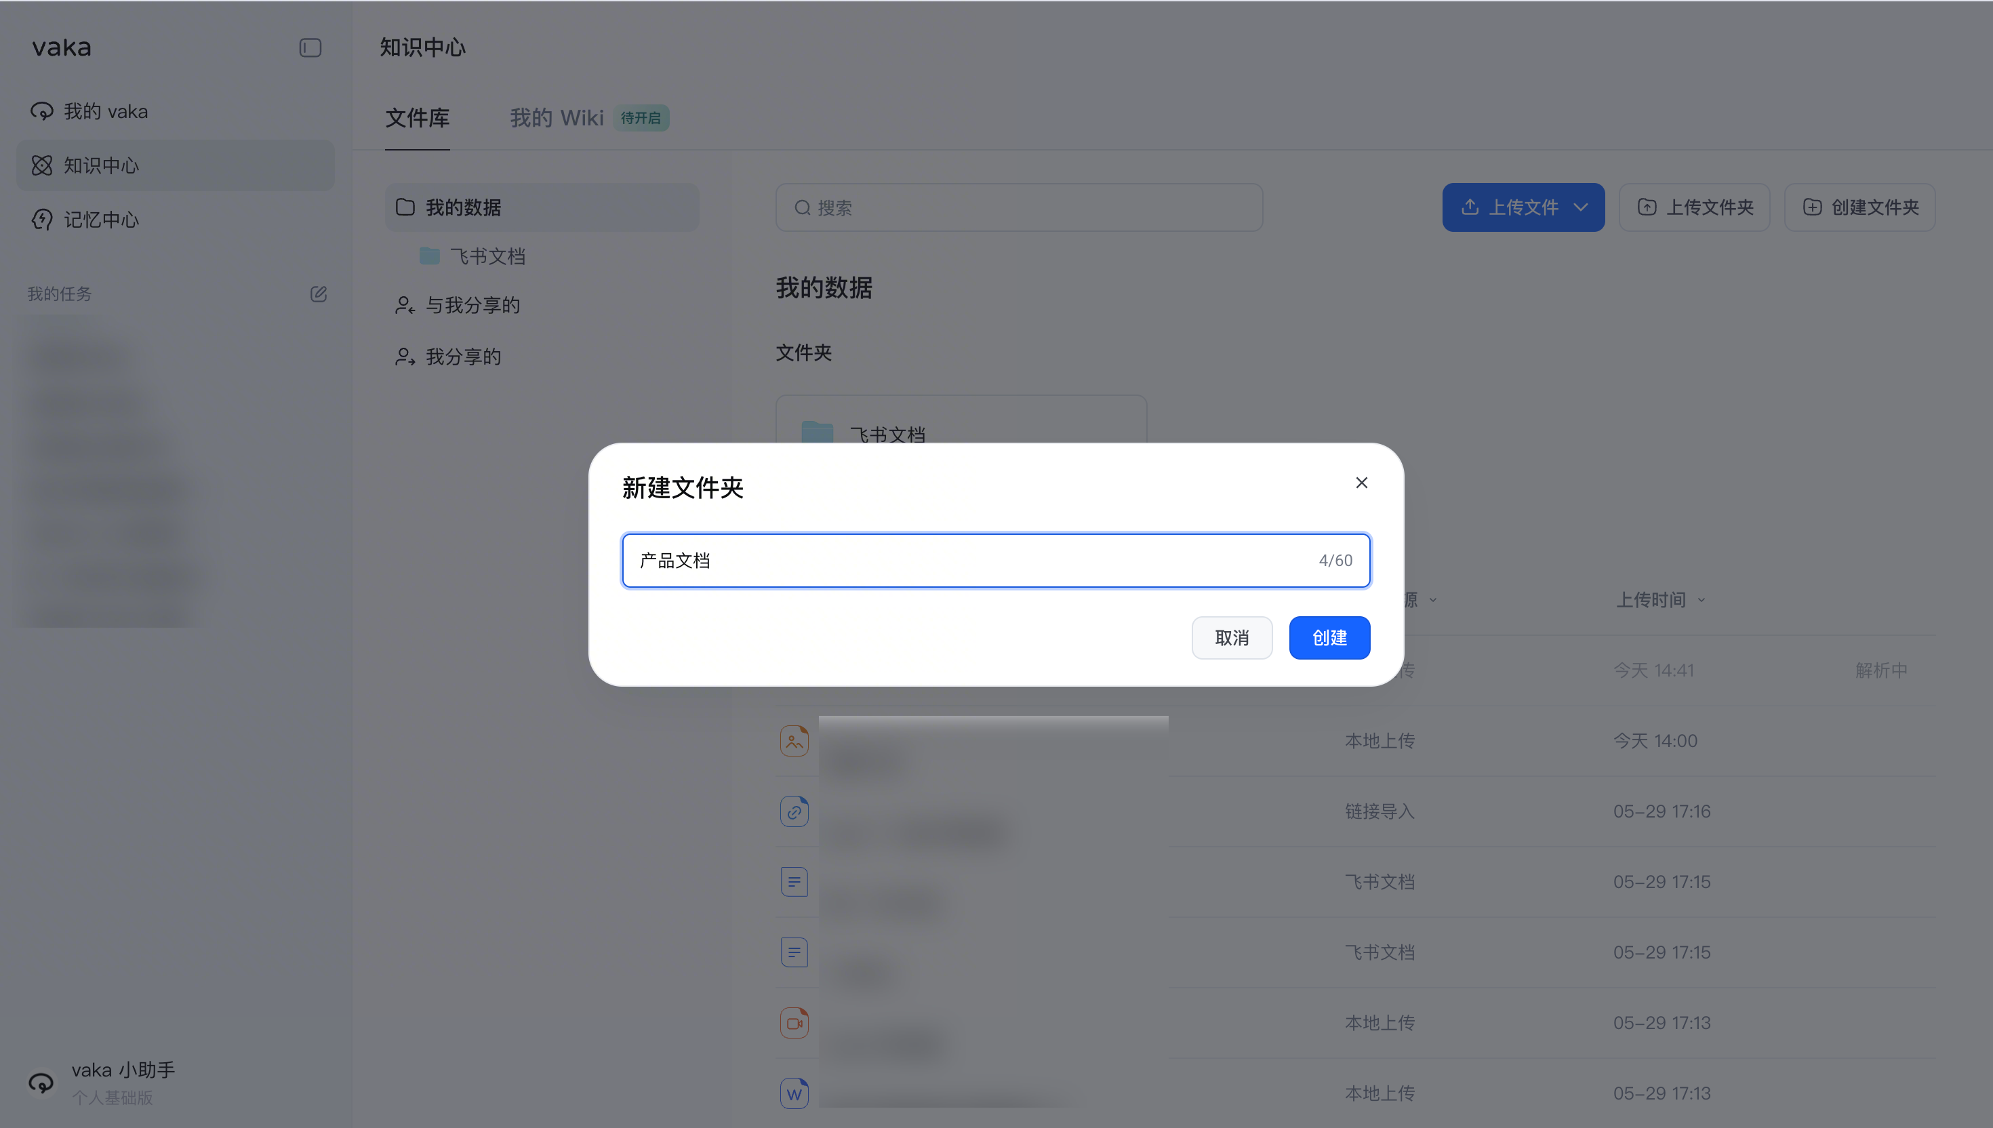Select 知识中心 in the sidebar

coord(175,166)
